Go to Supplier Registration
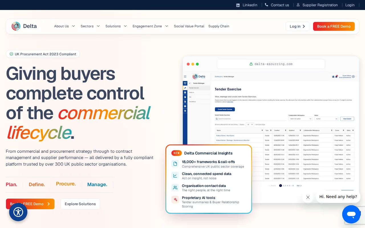This screenshot has width=365, height=228. [320, 5]
